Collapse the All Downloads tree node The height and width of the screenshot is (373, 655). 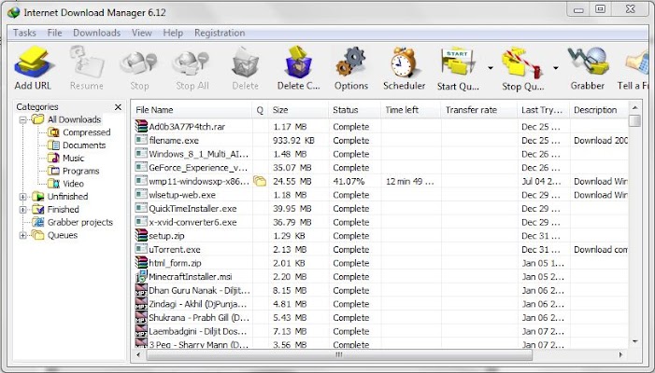[x=23, y=120]
